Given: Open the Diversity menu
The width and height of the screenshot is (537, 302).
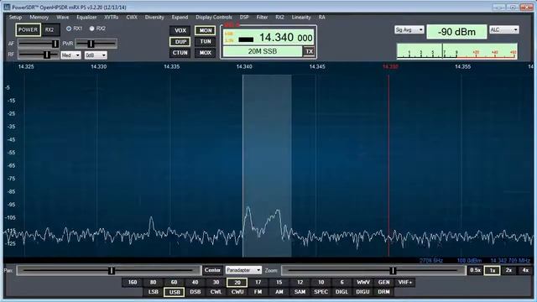Looking at the screenshot, I should click(x=154, y=17).
